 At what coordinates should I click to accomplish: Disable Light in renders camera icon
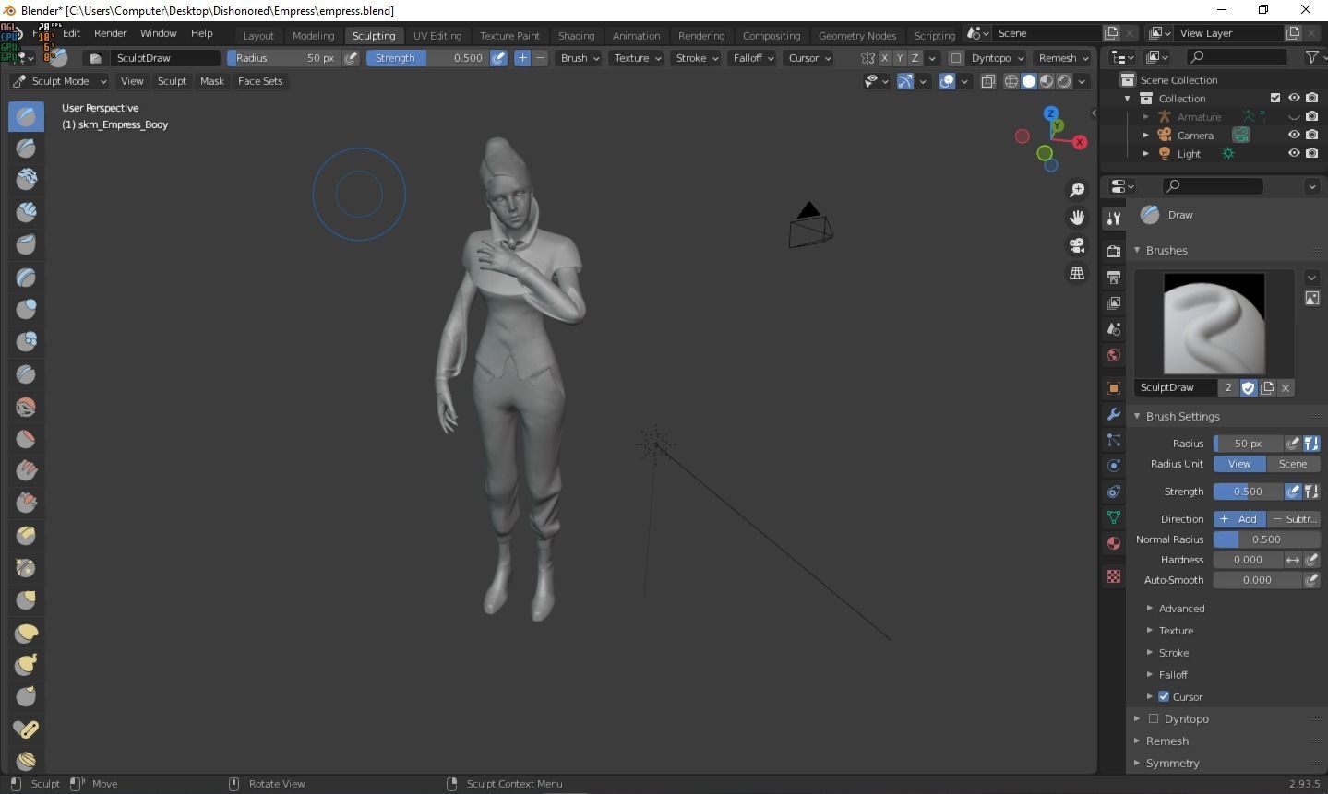pyautogui.click(x=1312, y=153)
